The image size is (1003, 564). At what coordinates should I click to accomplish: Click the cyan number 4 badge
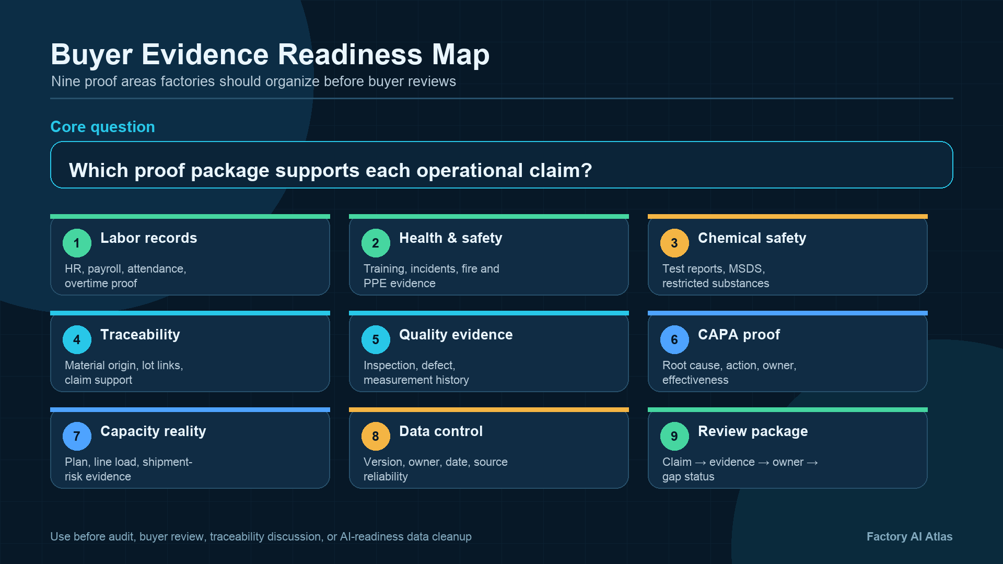tap(77, 339)
